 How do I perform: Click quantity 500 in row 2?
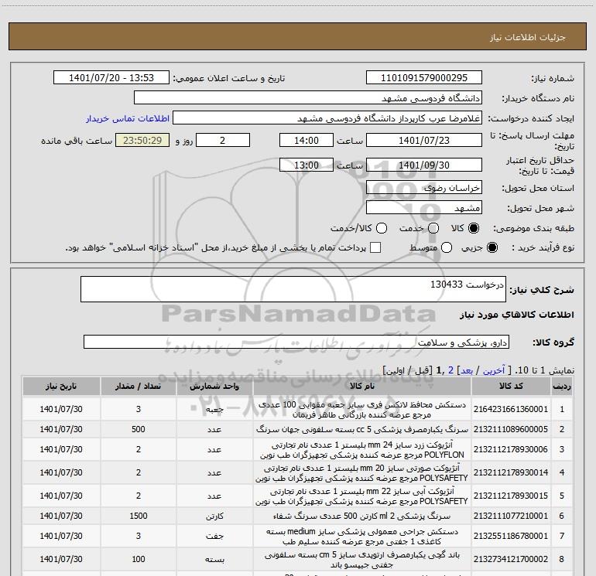click(x=139, y=429)
